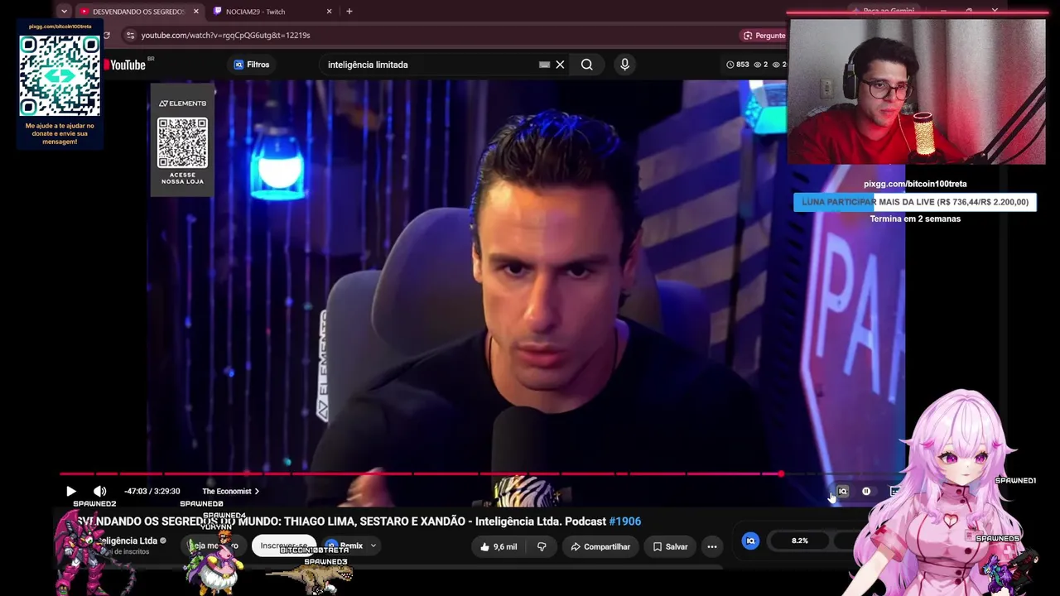Click the address bar URL youtube.com/watch
The width and height of the screenshot is (1060, 596).
tap(225, 36)
